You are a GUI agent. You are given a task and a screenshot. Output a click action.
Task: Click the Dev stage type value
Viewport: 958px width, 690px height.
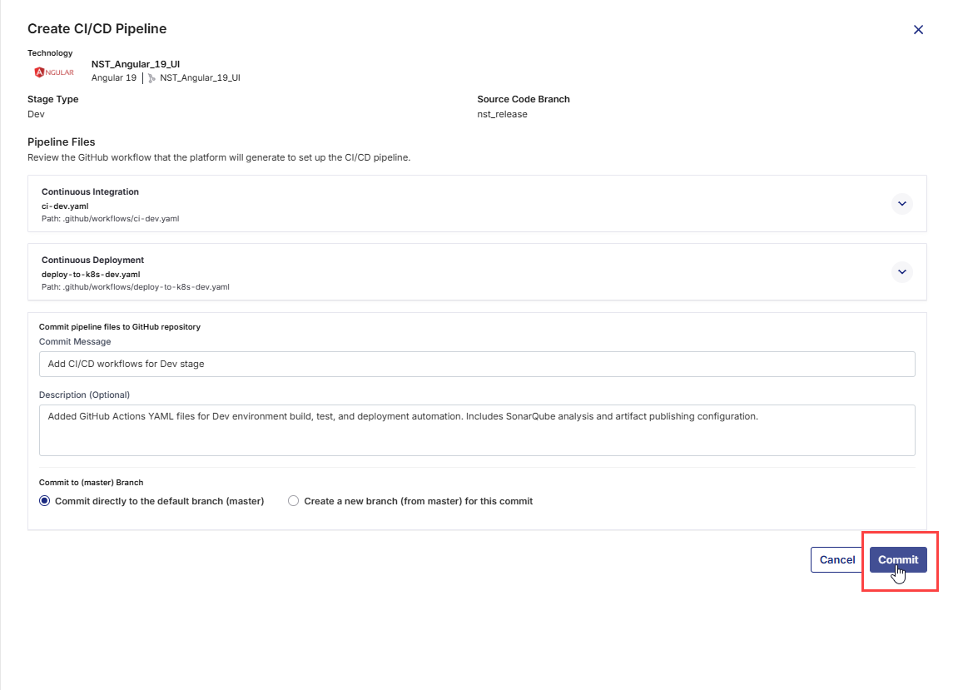(36, 115)
